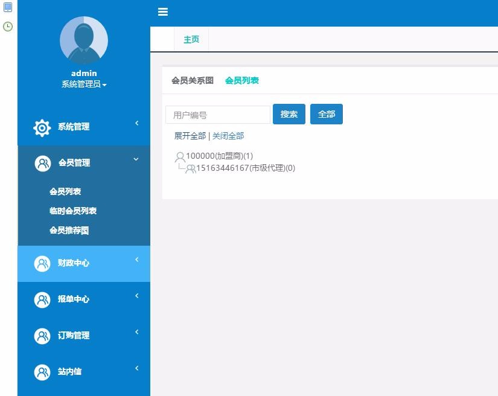The width and height of the screenshot is (498, 396).
Task: Click the 会员管理 user icon
Action: (x=43, y=164)
